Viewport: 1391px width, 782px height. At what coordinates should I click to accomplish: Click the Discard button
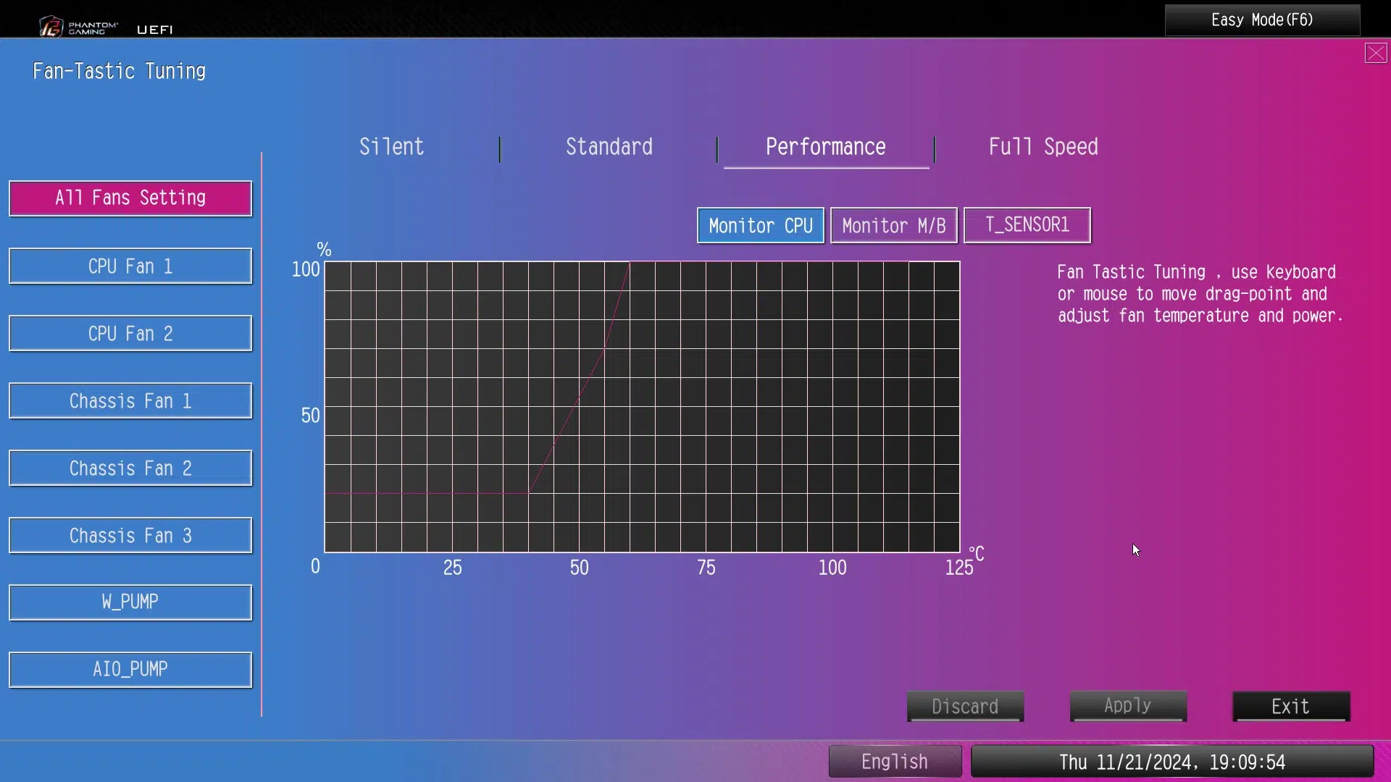[x=965, y=707]
